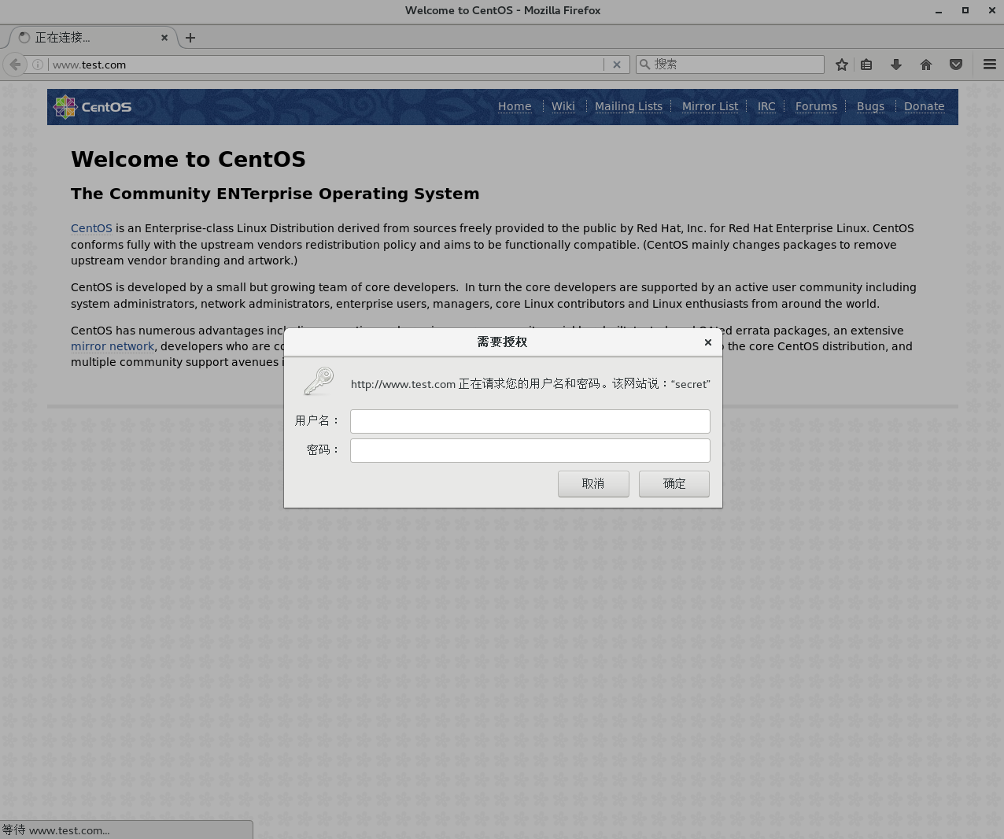Viewport: 1004px width, 839px height.
Task: Open the Mailing Lists link
Action: coord(629,106)
